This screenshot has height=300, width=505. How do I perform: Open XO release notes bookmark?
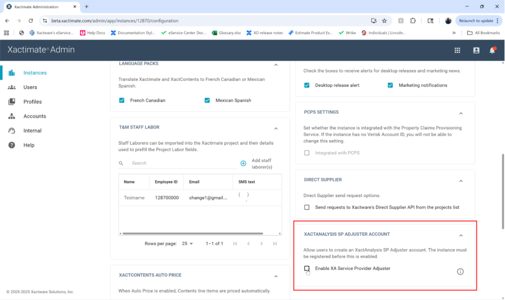264,33
